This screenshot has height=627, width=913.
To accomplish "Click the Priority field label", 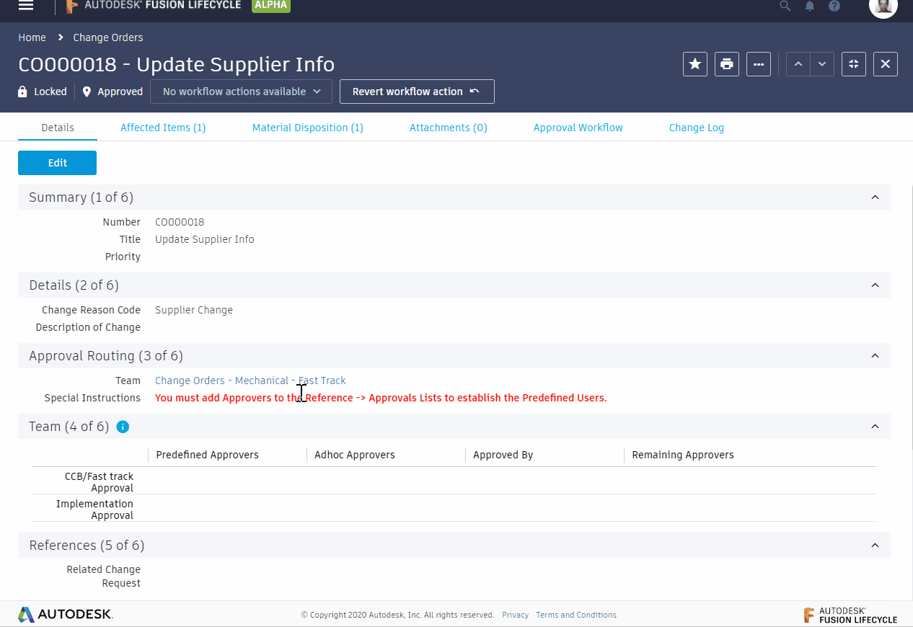I will [x=123, y=257].
